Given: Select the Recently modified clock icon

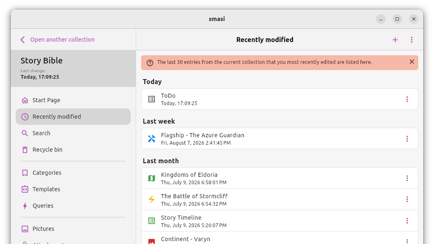Looking at the screenshot, I should (25, 117).
